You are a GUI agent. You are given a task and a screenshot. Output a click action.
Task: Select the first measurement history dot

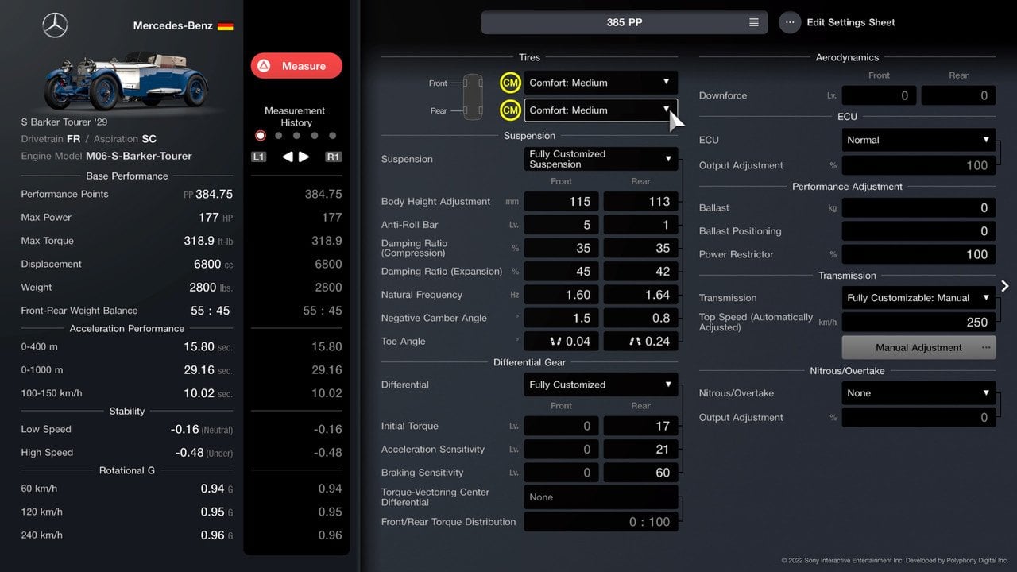click(260, 136)
